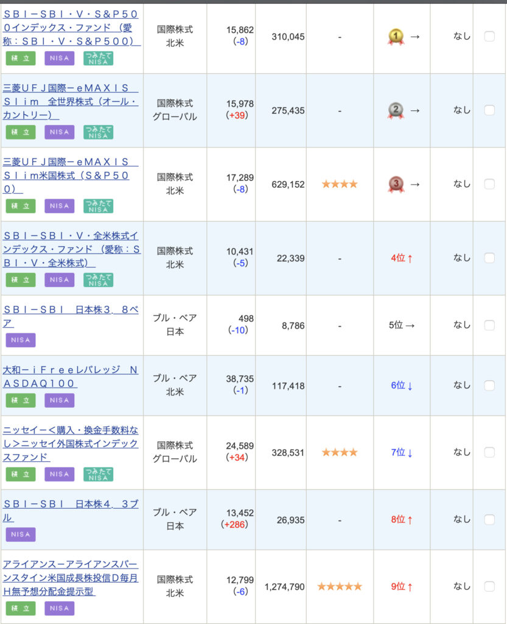The width and height of the screenshot is (507, 624).
Task: Open the SBI・V・S&P500 Index Fund link
Action: point(72,27)
